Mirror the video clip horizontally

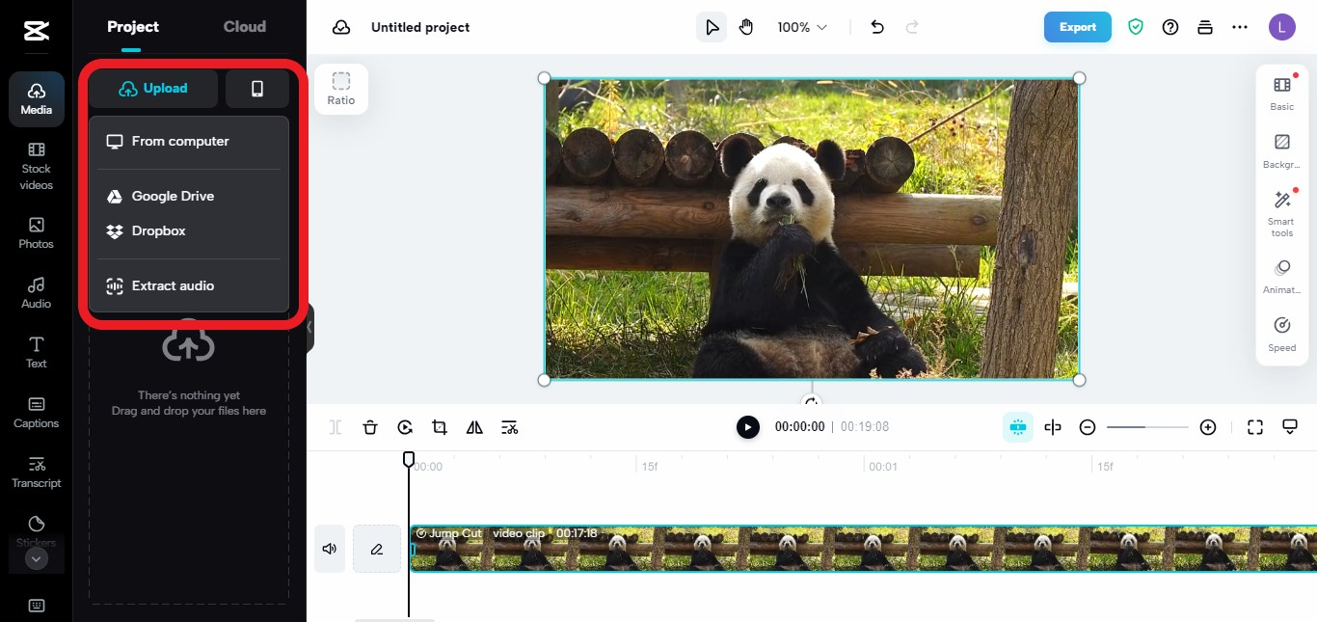point(474,427)
